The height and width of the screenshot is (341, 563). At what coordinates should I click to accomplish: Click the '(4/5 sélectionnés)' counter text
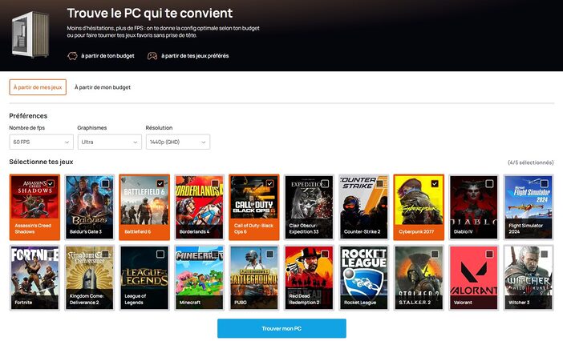(531, 162)
